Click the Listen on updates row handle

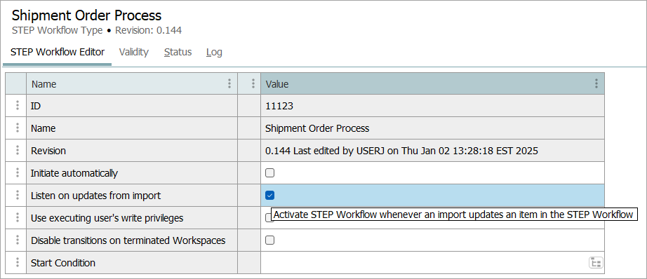pyautogui.click(x=18, y=195)
